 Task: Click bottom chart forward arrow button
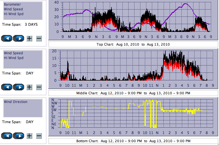(18, 136)
